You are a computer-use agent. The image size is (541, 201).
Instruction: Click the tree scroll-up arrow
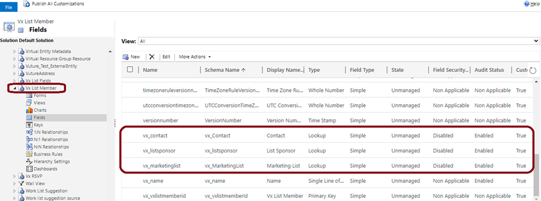coord(110,52)
